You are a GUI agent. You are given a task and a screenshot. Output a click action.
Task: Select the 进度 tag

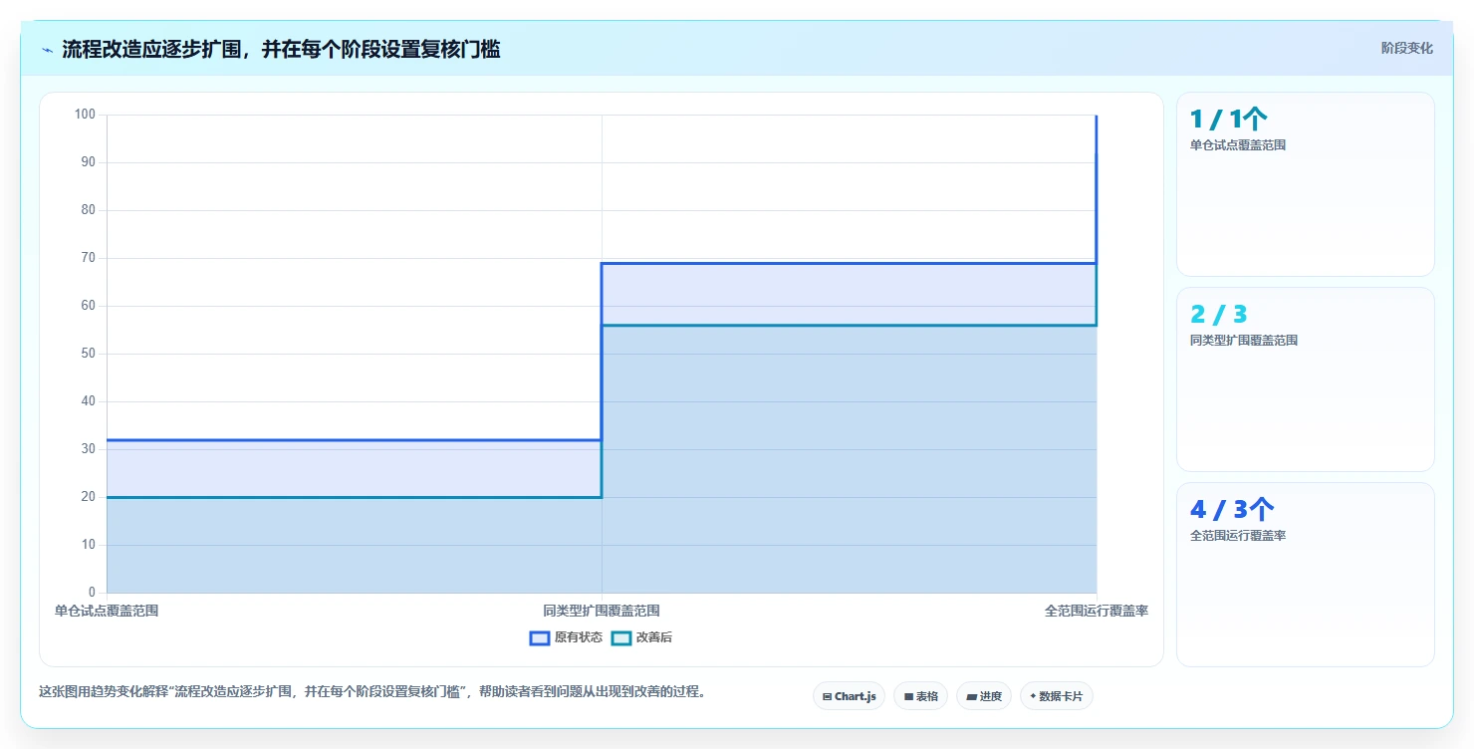[x=983, y=696]
